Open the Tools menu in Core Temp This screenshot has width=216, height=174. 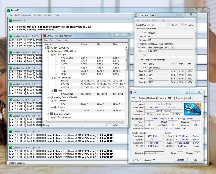click(154, 20)
